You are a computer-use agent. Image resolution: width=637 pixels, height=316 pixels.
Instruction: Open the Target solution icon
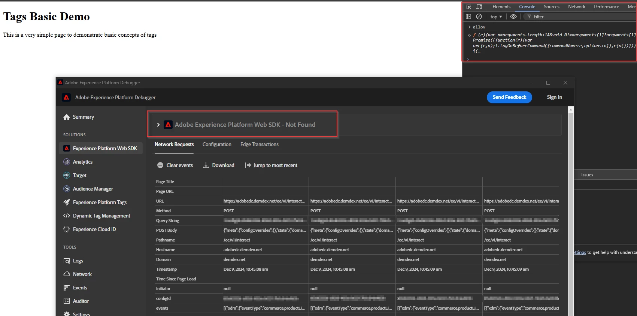point(67,175)
